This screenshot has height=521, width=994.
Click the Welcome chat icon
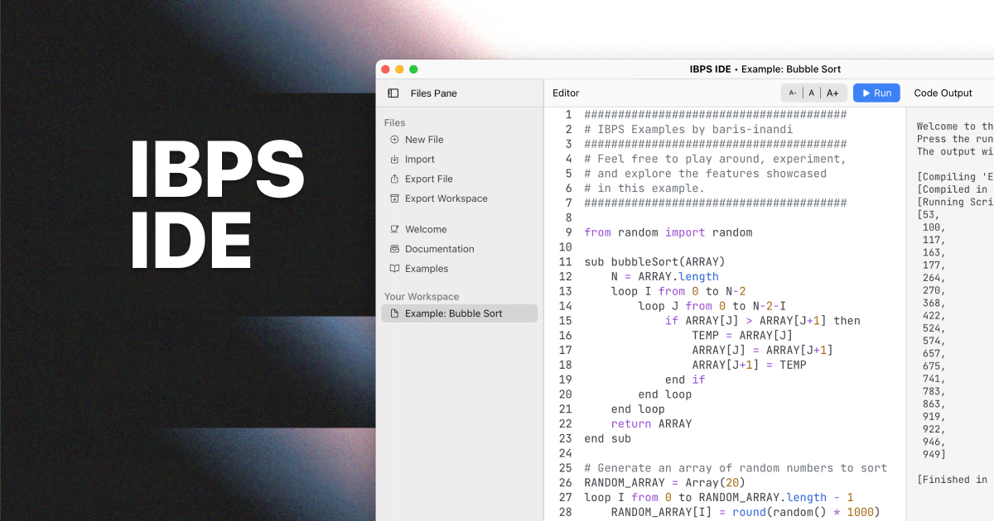click(x=394, y=230)
